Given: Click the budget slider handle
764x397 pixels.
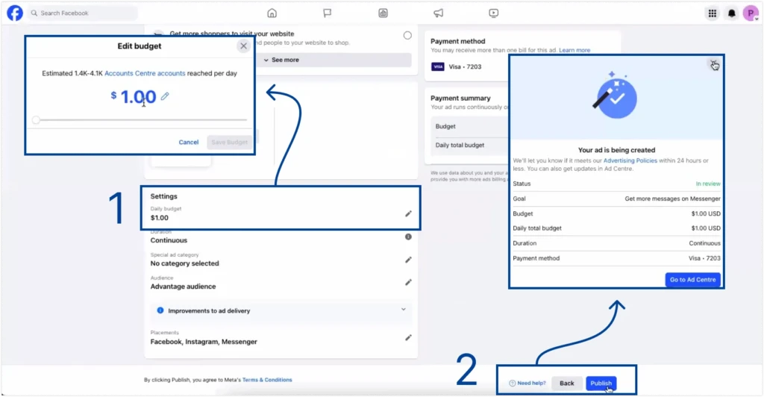Looking at the screenshot, I should pyautogui.click(x=36, y=120).
